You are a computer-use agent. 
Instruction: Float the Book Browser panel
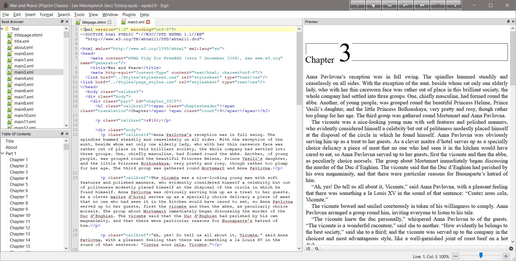coord(62,22)
